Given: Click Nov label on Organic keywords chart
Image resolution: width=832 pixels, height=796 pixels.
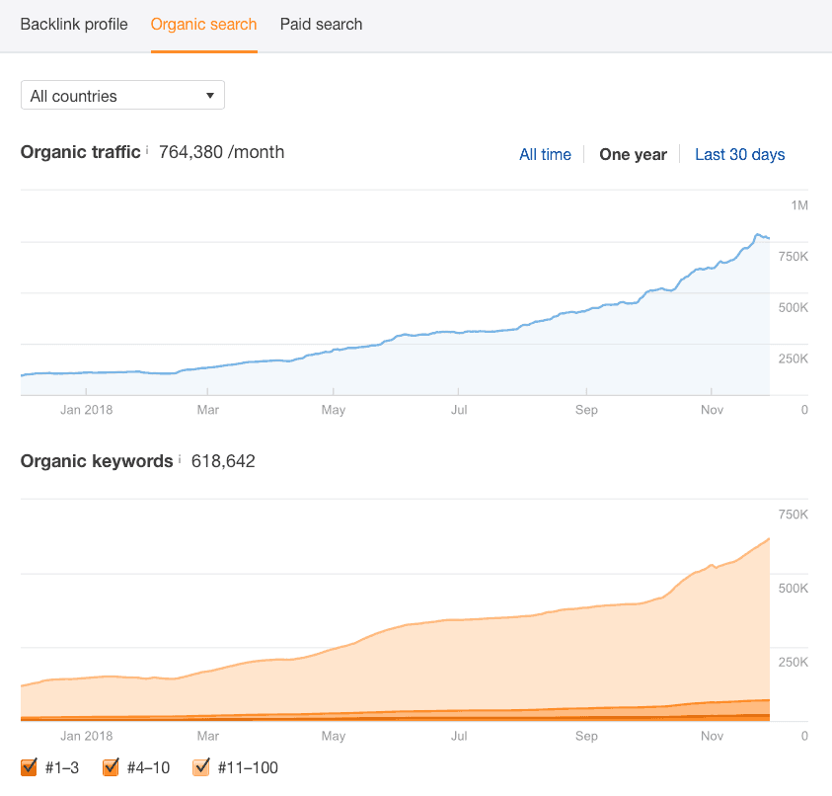Looking at the screenshot, I should (713, 736).
